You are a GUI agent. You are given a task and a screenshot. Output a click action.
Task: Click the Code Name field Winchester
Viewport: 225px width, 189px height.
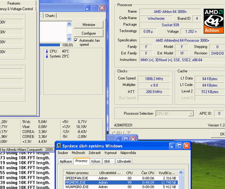[156, 18]
